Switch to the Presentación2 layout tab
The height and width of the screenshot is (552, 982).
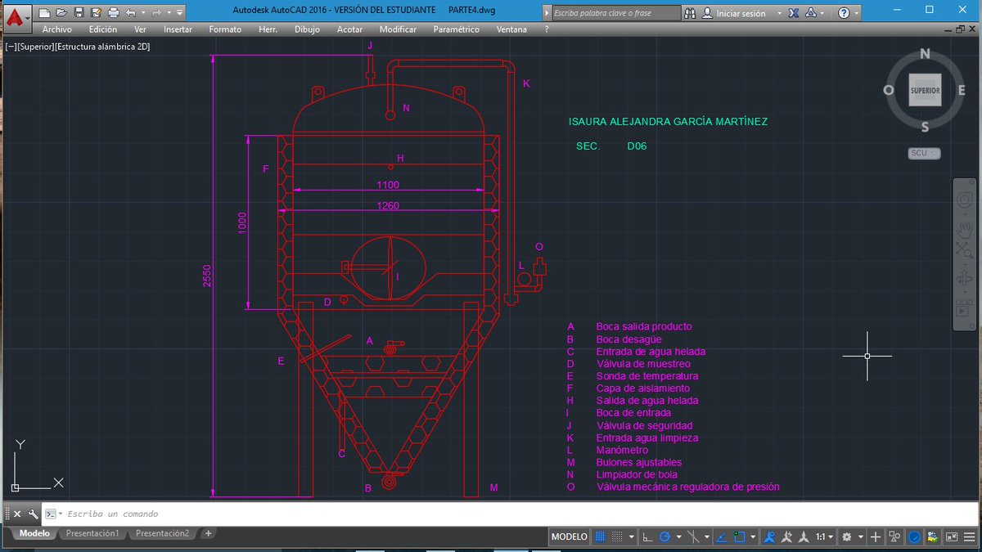point(162,533)
